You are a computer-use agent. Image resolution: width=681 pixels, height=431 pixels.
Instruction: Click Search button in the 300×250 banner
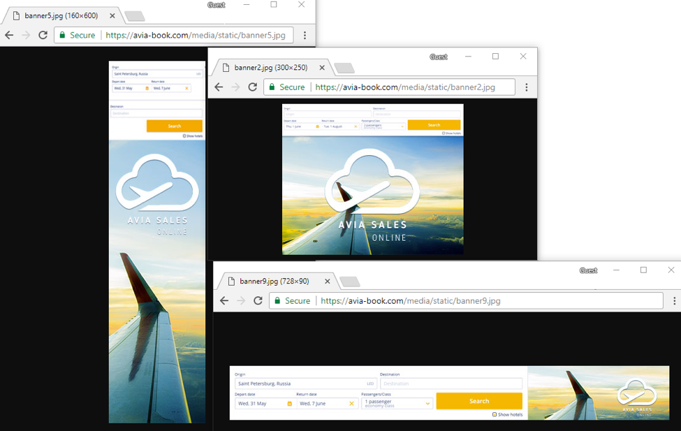pyautogui.click(x=434, y=125)
